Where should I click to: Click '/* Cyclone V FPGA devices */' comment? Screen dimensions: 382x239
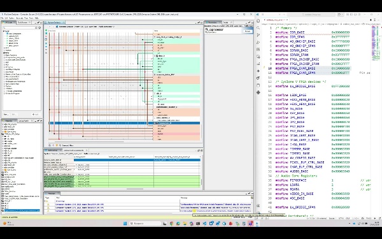[301, 82]
